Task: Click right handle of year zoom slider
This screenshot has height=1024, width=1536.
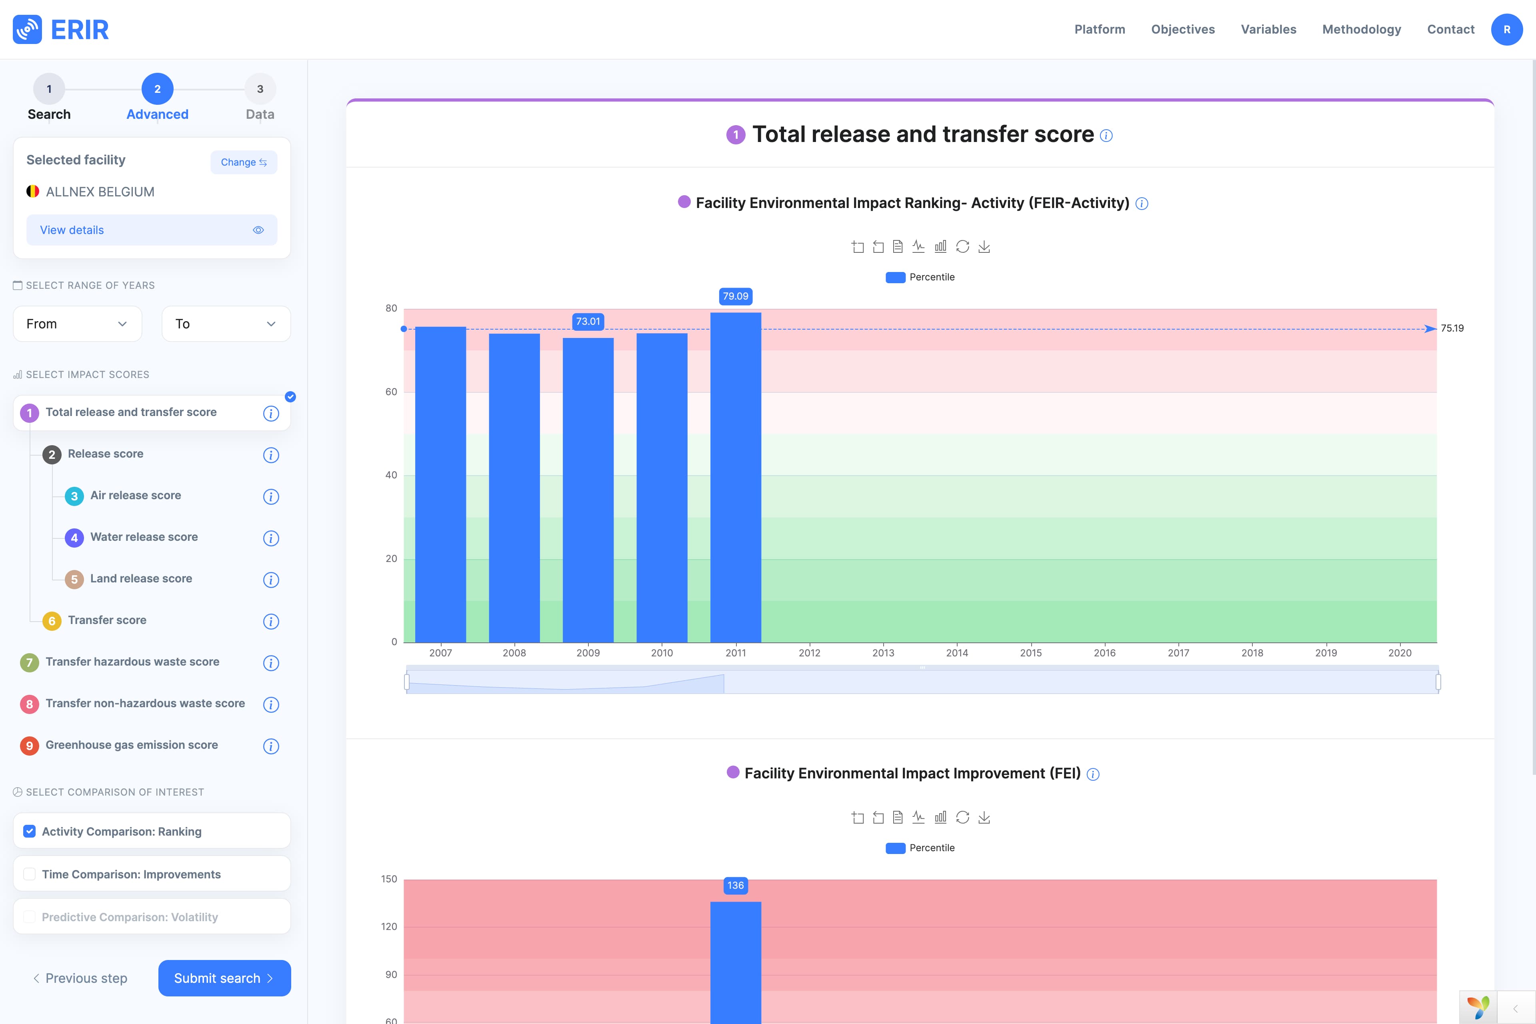Action: (1438, 682)
